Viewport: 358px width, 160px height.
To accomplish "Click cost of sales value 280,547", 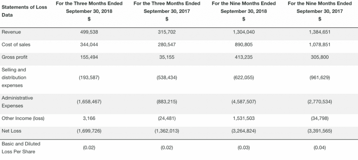I will coord(167,44).
